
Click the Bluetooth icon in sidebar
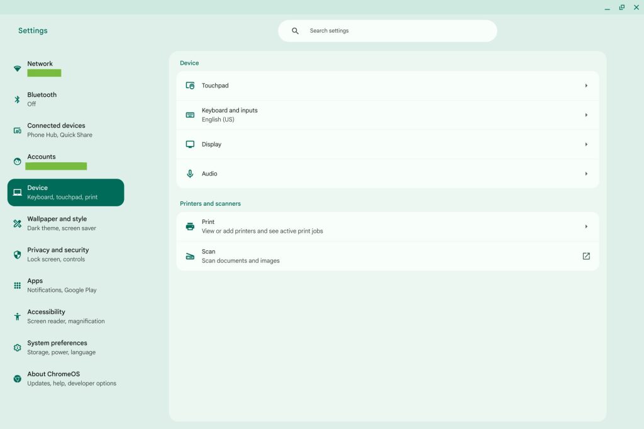pos(18,99)
